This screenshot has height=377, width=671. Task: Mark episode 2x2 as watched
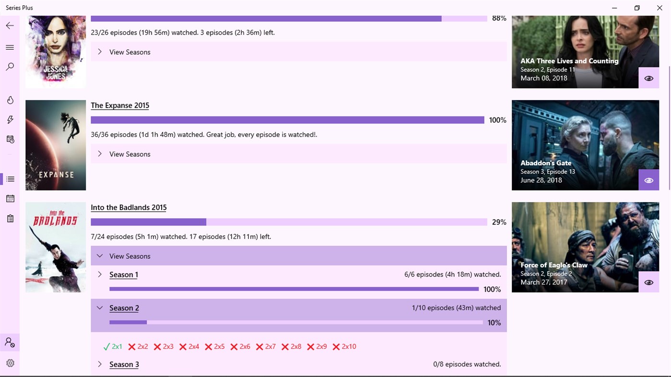click(138, 346)
